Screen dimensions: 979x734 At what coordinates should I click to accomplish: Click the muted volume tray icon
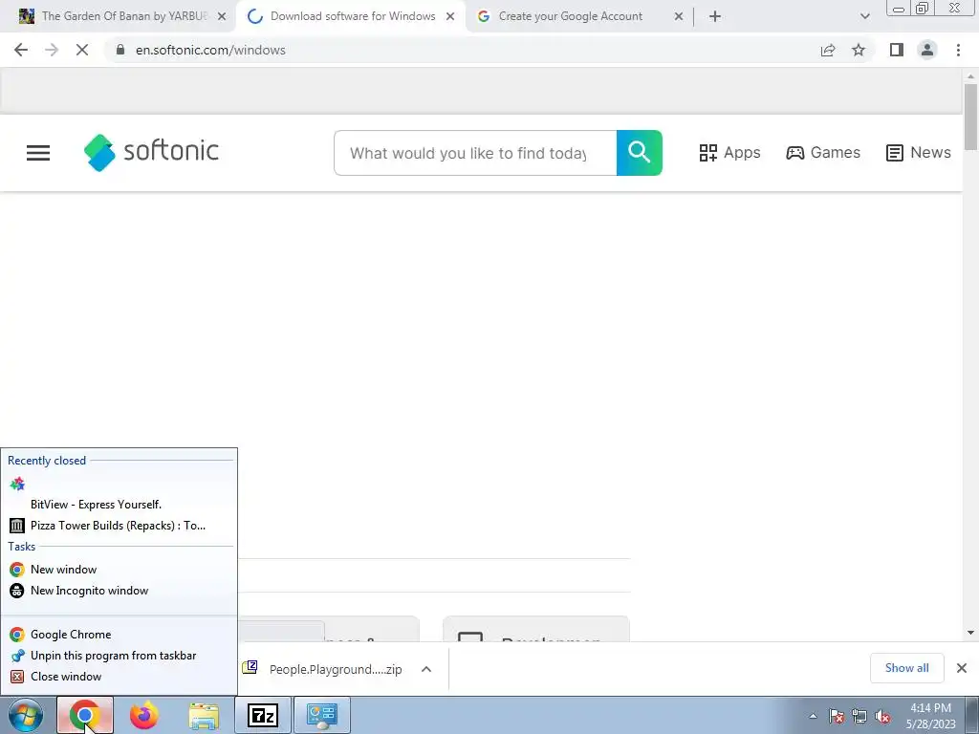882,716
